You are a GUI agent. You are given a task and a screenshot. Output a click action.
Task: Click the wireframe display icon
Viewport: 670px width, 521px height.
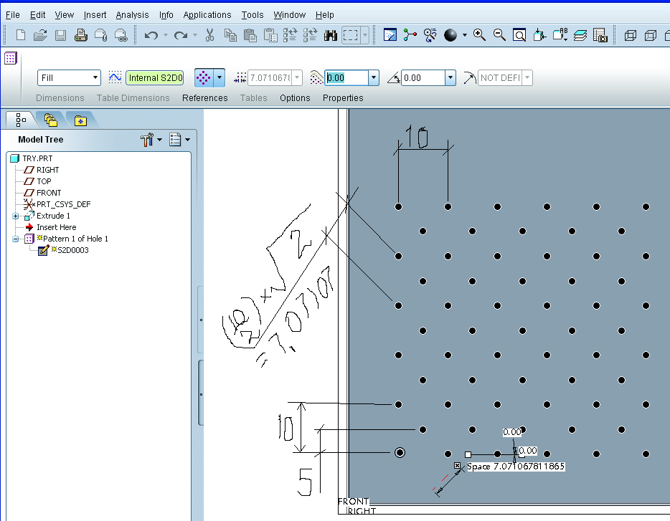631,35
